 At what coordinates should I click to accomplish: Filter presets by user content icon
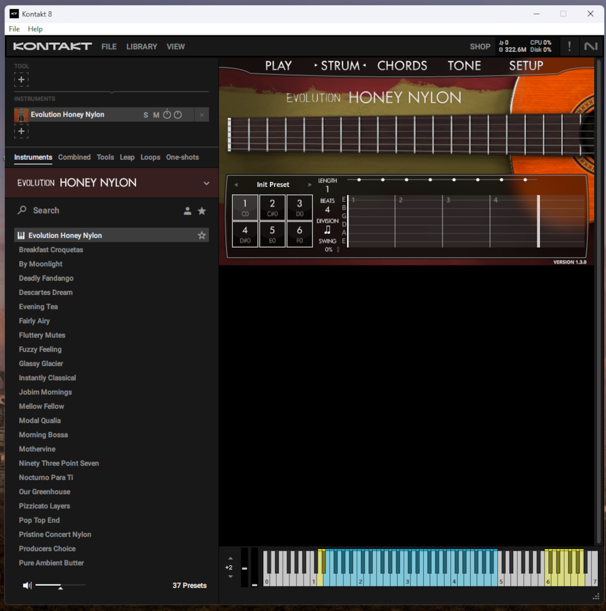click(x=187, y=211)
